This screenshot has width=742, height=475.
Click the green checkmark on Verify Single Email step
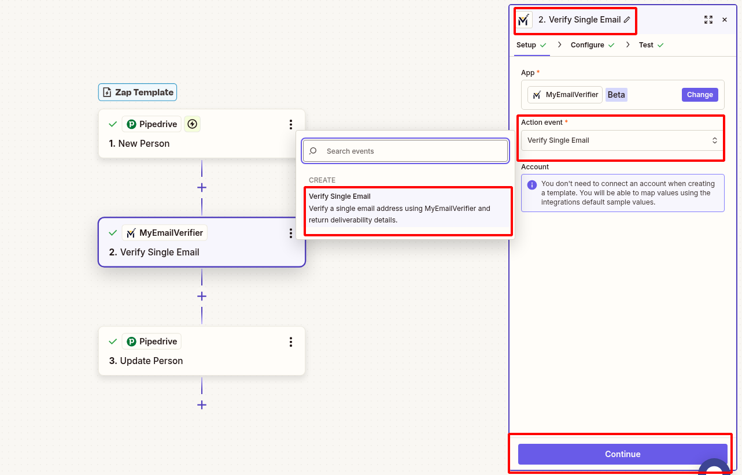(113, 232)
